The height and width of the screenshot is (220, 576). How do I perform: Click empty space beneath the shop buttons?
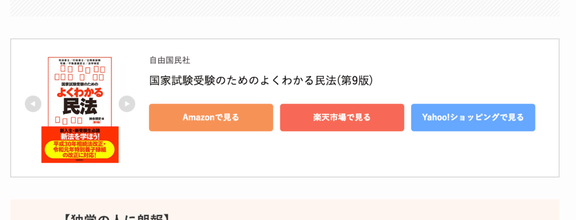point(342,154)
